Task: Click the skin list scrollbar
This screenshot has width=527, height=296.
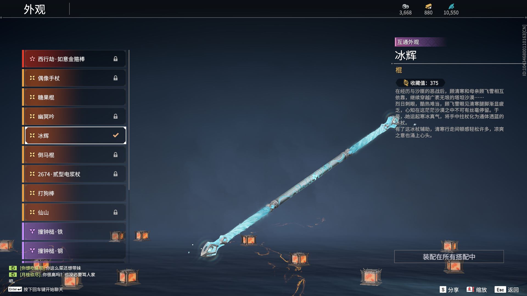Action: 129,120
